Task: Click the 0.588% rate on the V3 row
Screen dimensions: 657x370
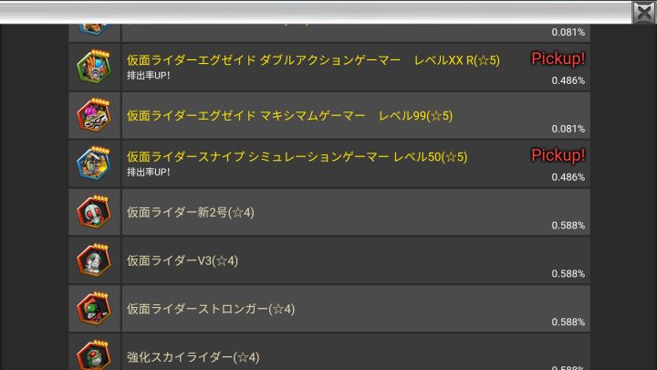Action: [568, 273]
